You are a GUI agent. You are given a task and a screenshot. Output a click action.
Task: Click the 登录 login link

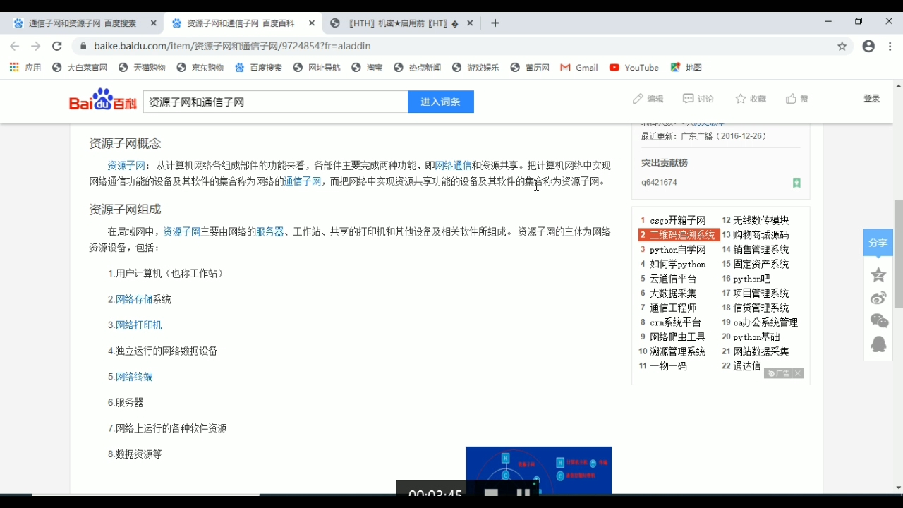coord(871,99)
